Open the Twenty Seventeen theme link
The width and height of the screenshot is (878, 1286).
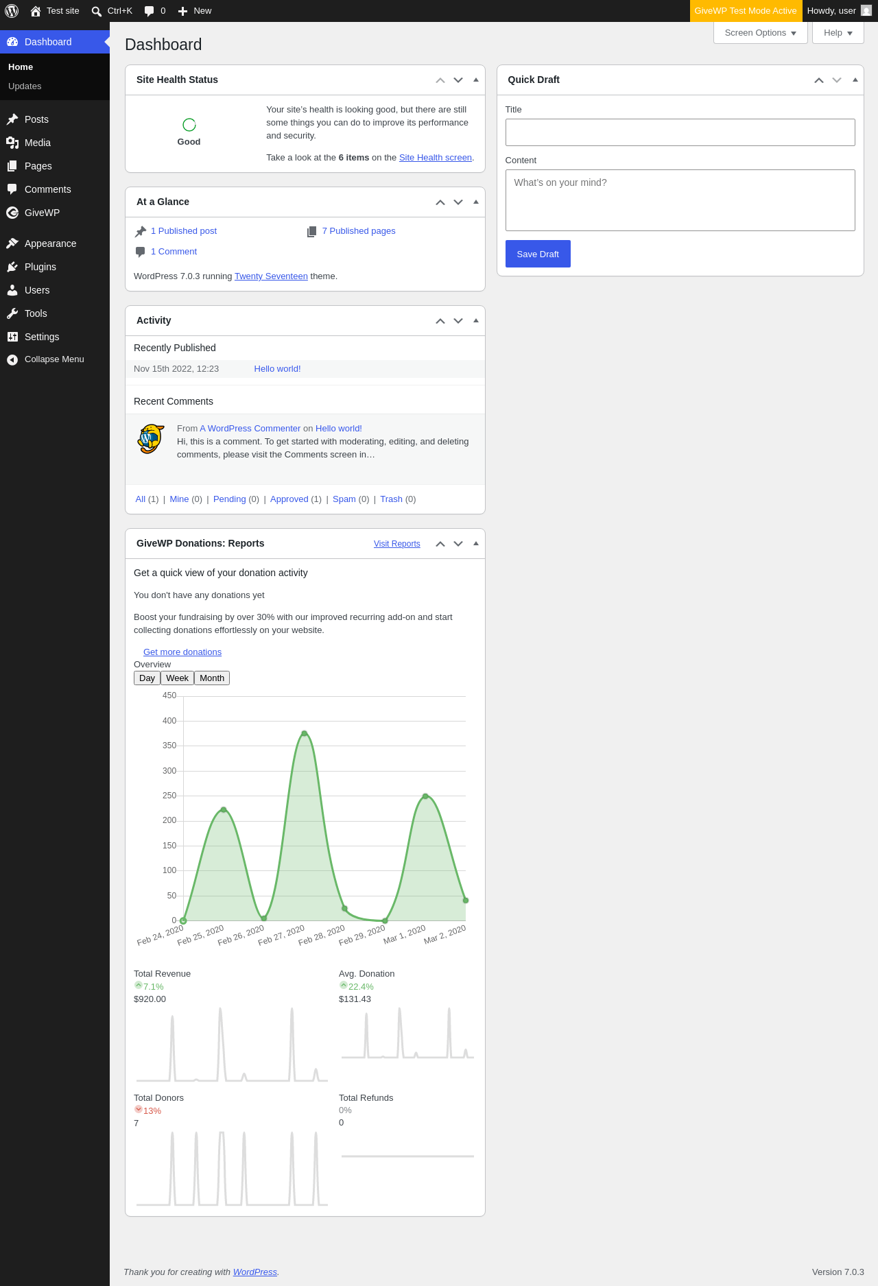coord(271,276)
